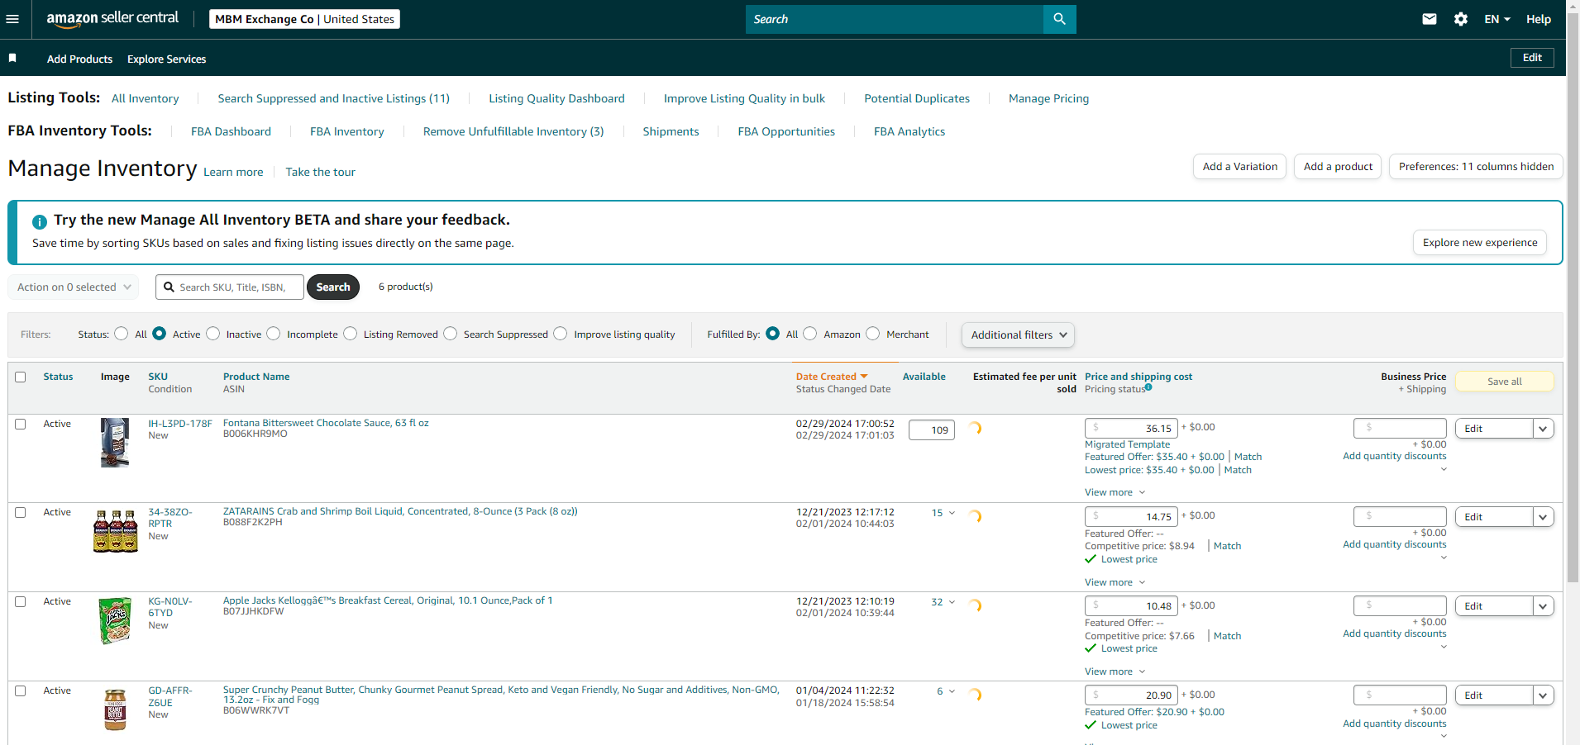Open Edit dropdown arrow for Zatarains row
Screen dimensions: 1580x745
[x=1543, y=517]
